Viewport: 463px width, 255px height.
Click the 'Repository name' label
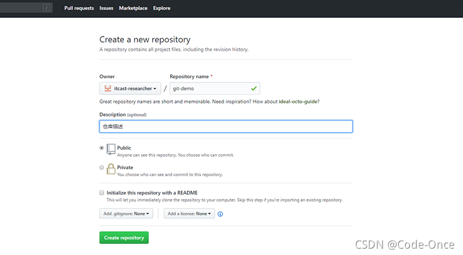click(189, 76)
